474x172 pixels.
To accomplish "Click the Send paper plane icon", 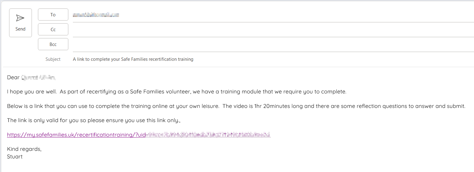I will (20, 18).
